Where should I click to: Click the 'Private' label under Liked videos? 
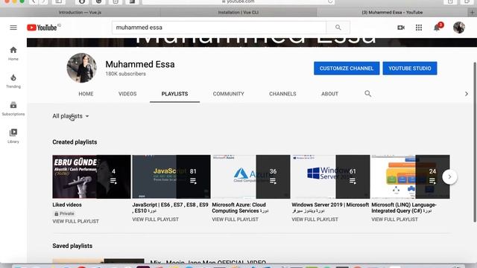pyautogui.click(x=64, y=214)
